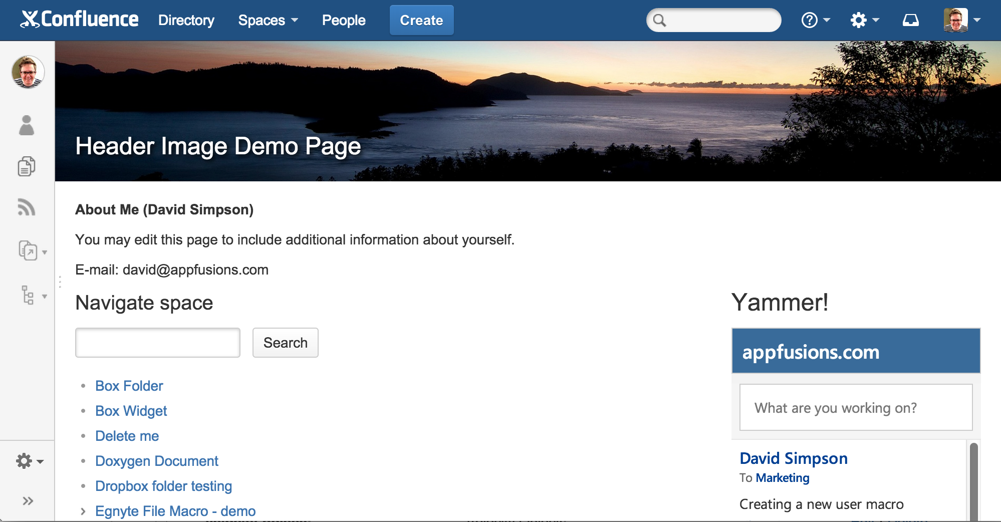Expand the page tree dropdown arrow
The image size is (1001, 522).
(45, 296)
